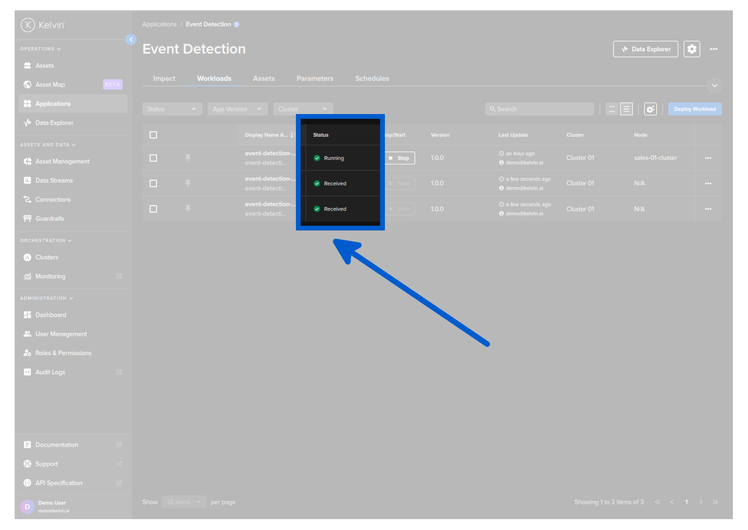Toggle the select-all workloads checkbox
The width and height of the screenshot is (748, 530).
coord(153,135)
